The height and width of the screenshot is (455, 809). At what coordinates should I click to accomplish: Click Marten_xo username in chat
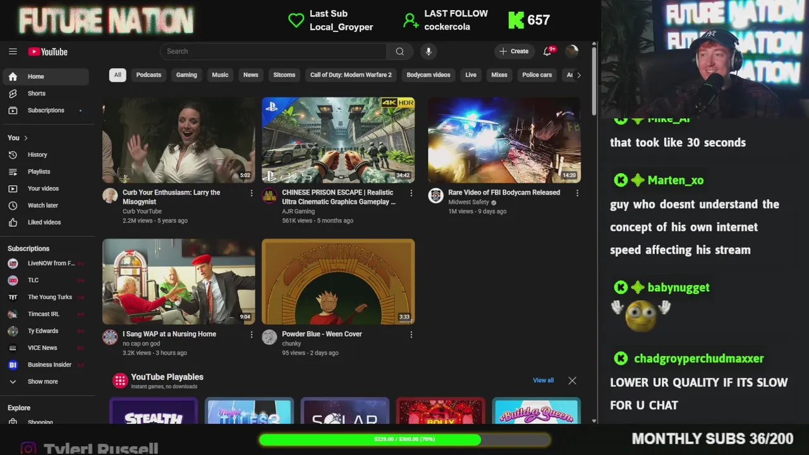(676, 180)
